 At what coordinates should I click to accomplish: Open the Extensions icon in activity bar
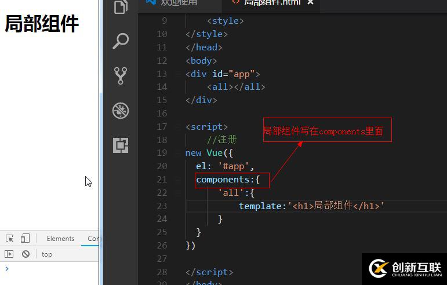tap(121, 145)
